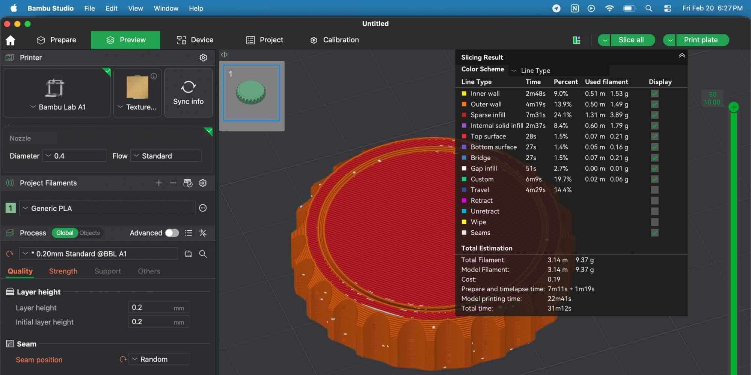Image resolution: width=751 pixels, height=375 pixels.
Task: Compare process presets icon
Action: coord(203,233)
